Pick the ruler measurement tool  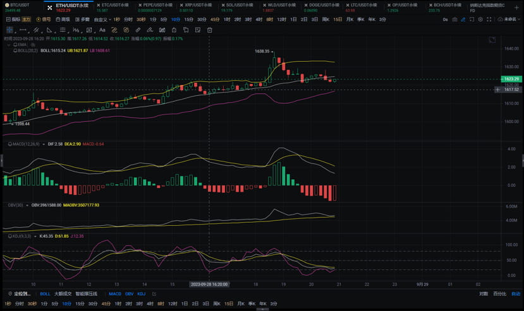point(138,30)
